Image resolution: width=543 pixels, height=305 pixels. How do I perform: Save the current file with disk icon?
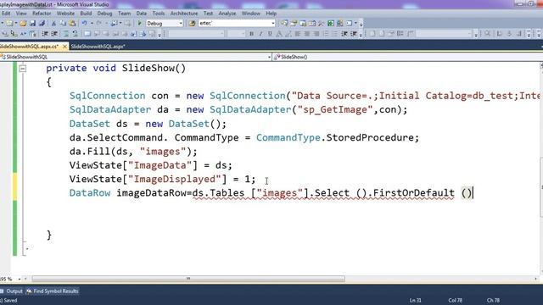click(x=32, y=23)
